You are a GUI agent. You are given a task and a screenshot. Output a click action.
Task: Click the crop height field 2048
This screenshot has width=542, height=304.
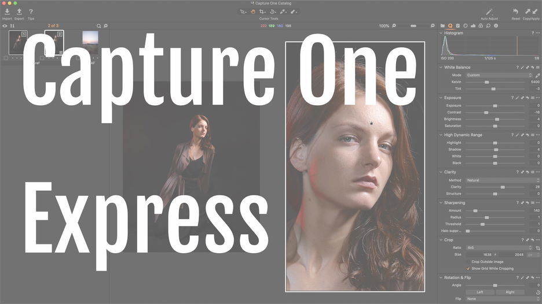511,255
